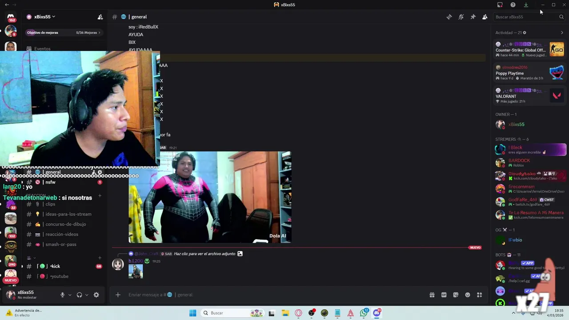569x320 pixels.
Task: Open the apps launcher icon in message bar
Action: click(480, 295)
